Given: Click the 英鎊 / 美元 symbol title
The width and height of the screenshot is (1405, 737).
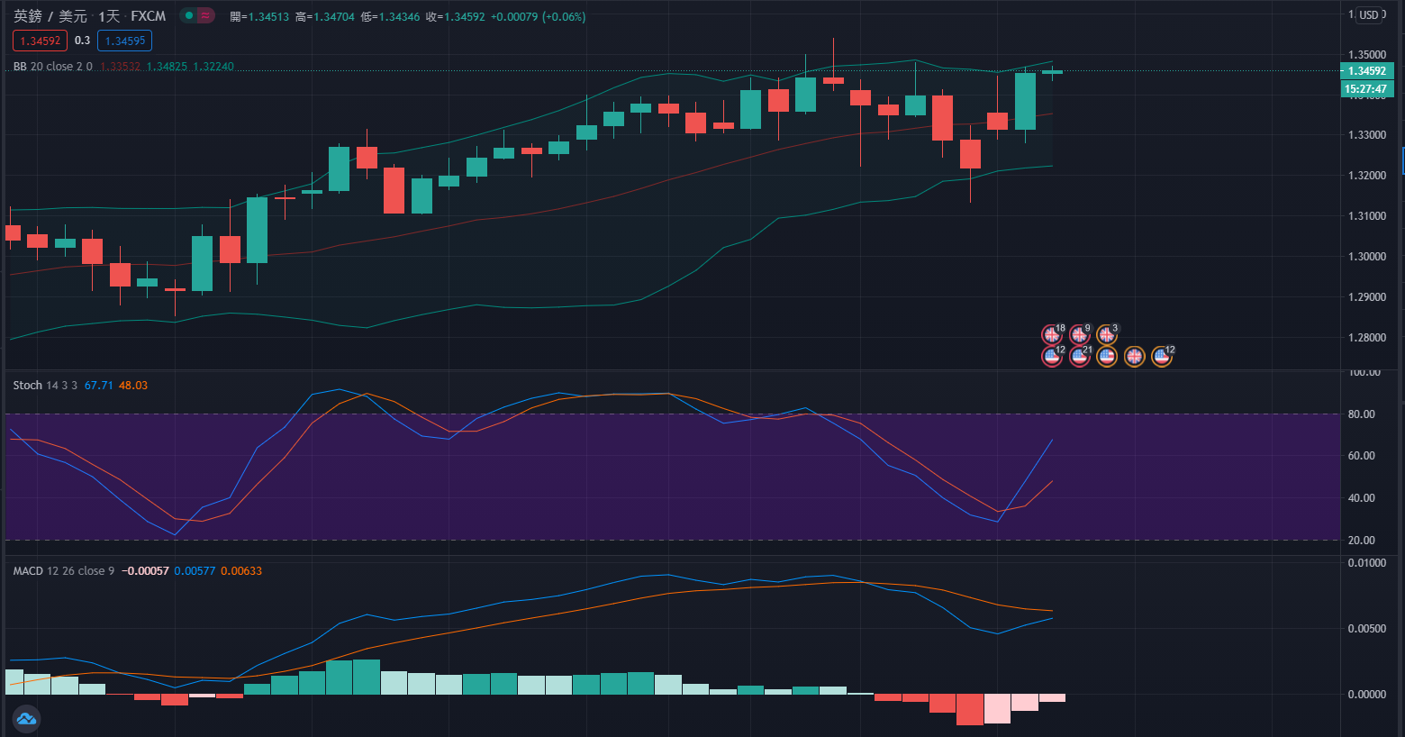Looking at the screenshot, I should tap(50, 16).
